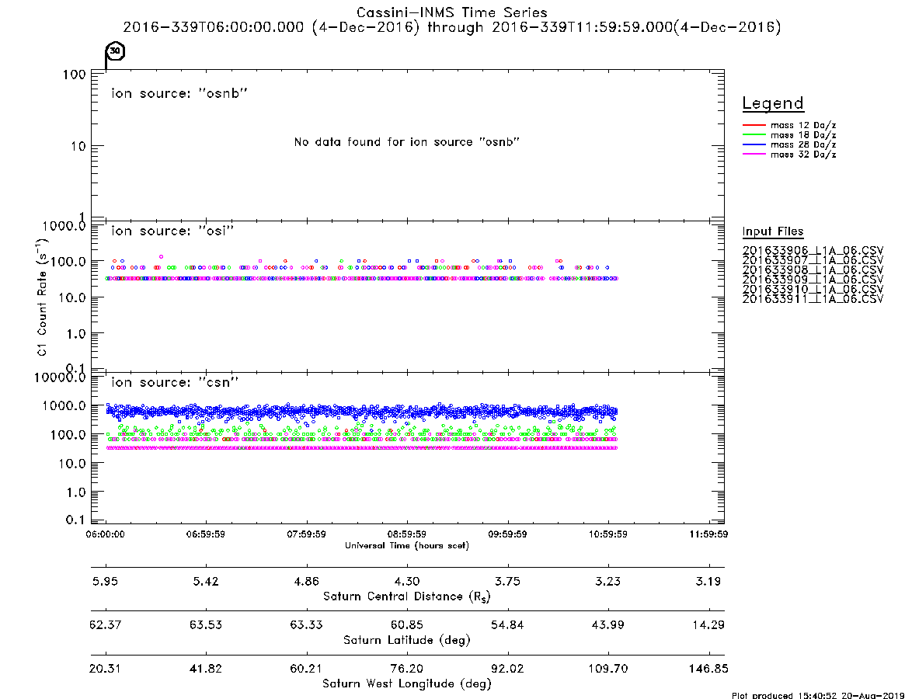Viewport: 905px width, 699px height.
Task: Click the 'Plot produced 15:40:52 20-Aug-2019' footer
Action: click(x=818, y=695)
